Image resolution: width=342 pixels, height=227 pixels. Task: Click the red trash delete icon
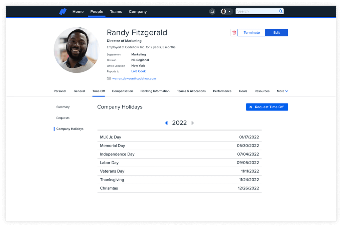coord(234,33)
